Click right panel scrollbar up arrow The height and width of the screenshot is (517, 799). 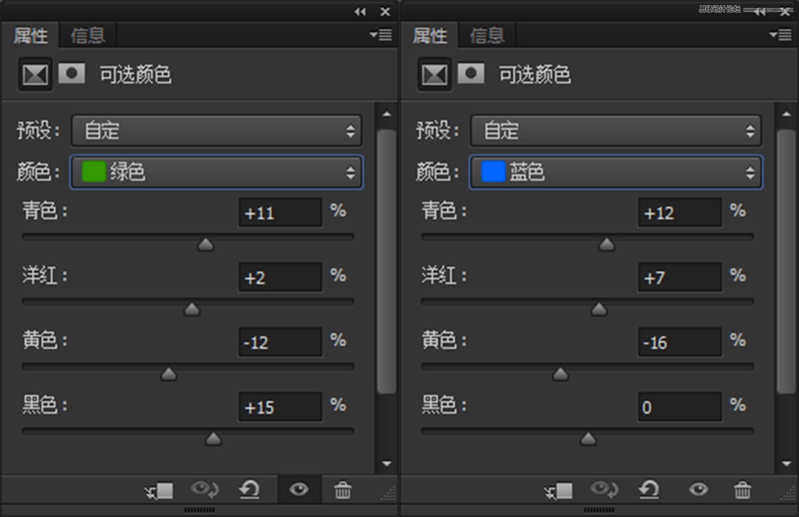tap(786, 114)
